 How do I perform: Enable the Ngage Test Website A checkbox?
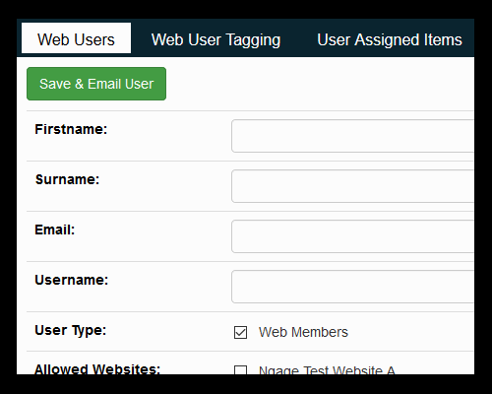[240, 370]
